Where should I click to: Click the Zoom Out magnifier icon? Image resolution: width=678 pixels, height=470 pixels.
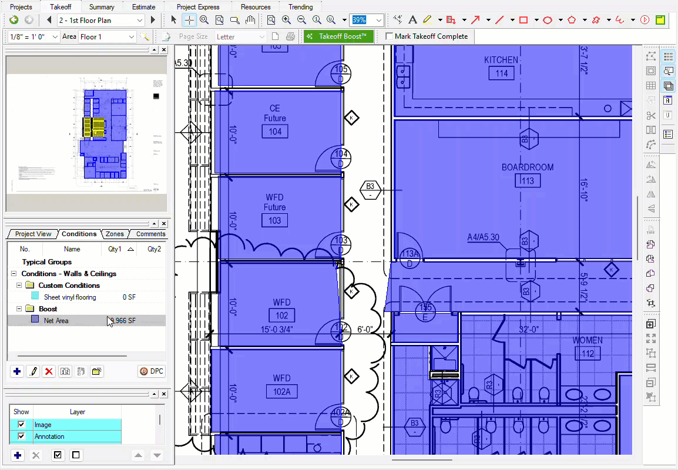point(301,20)
